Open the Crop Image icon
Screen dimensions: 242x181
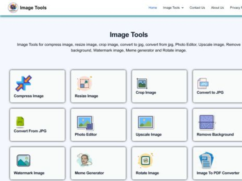tap(142, 84)
